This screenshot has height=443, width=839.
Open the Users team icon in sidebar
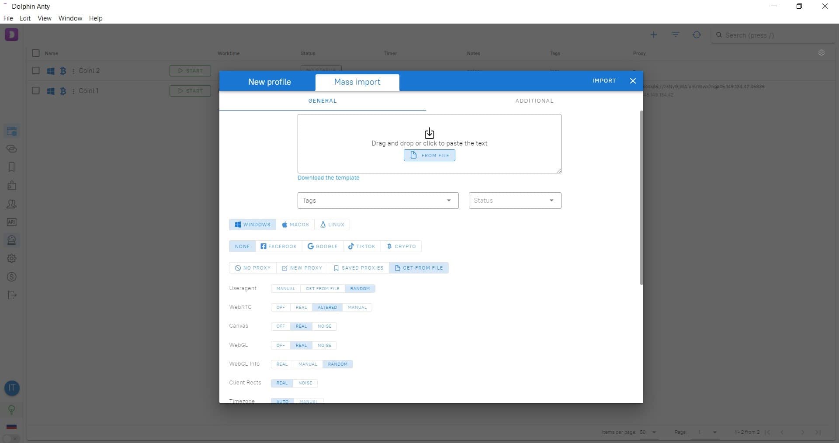tap(12, 204)
